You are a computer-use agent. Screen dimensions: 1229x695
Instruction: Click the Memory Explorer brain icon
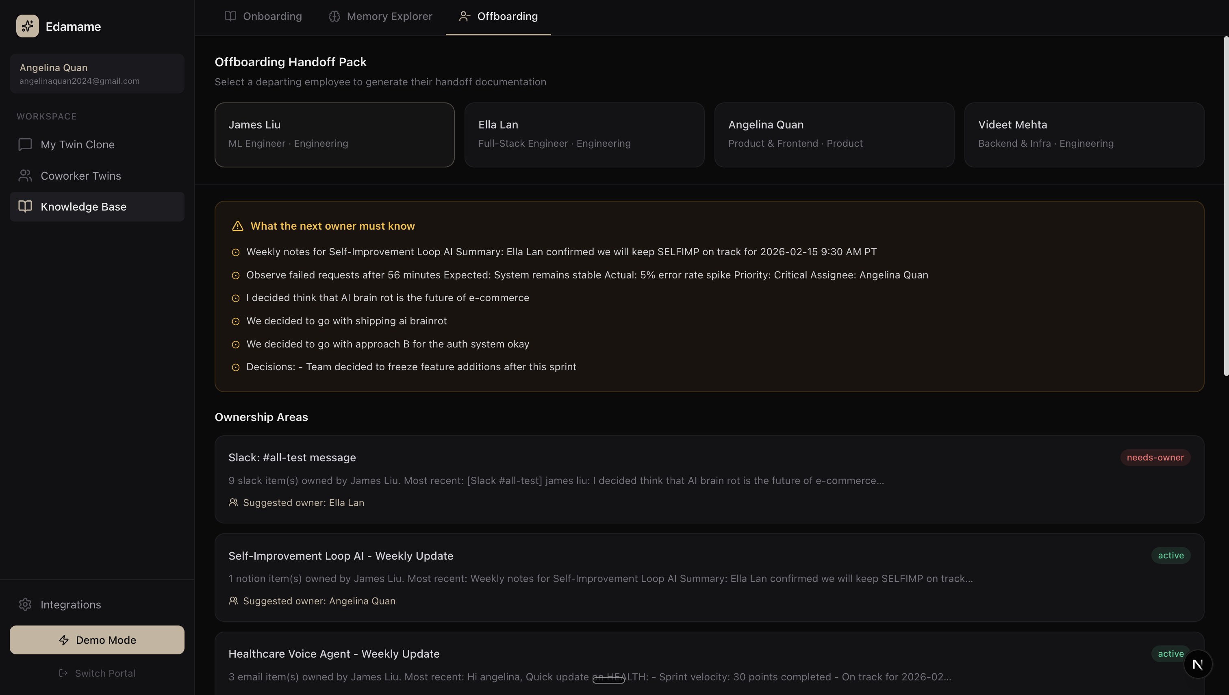point(334,16)
